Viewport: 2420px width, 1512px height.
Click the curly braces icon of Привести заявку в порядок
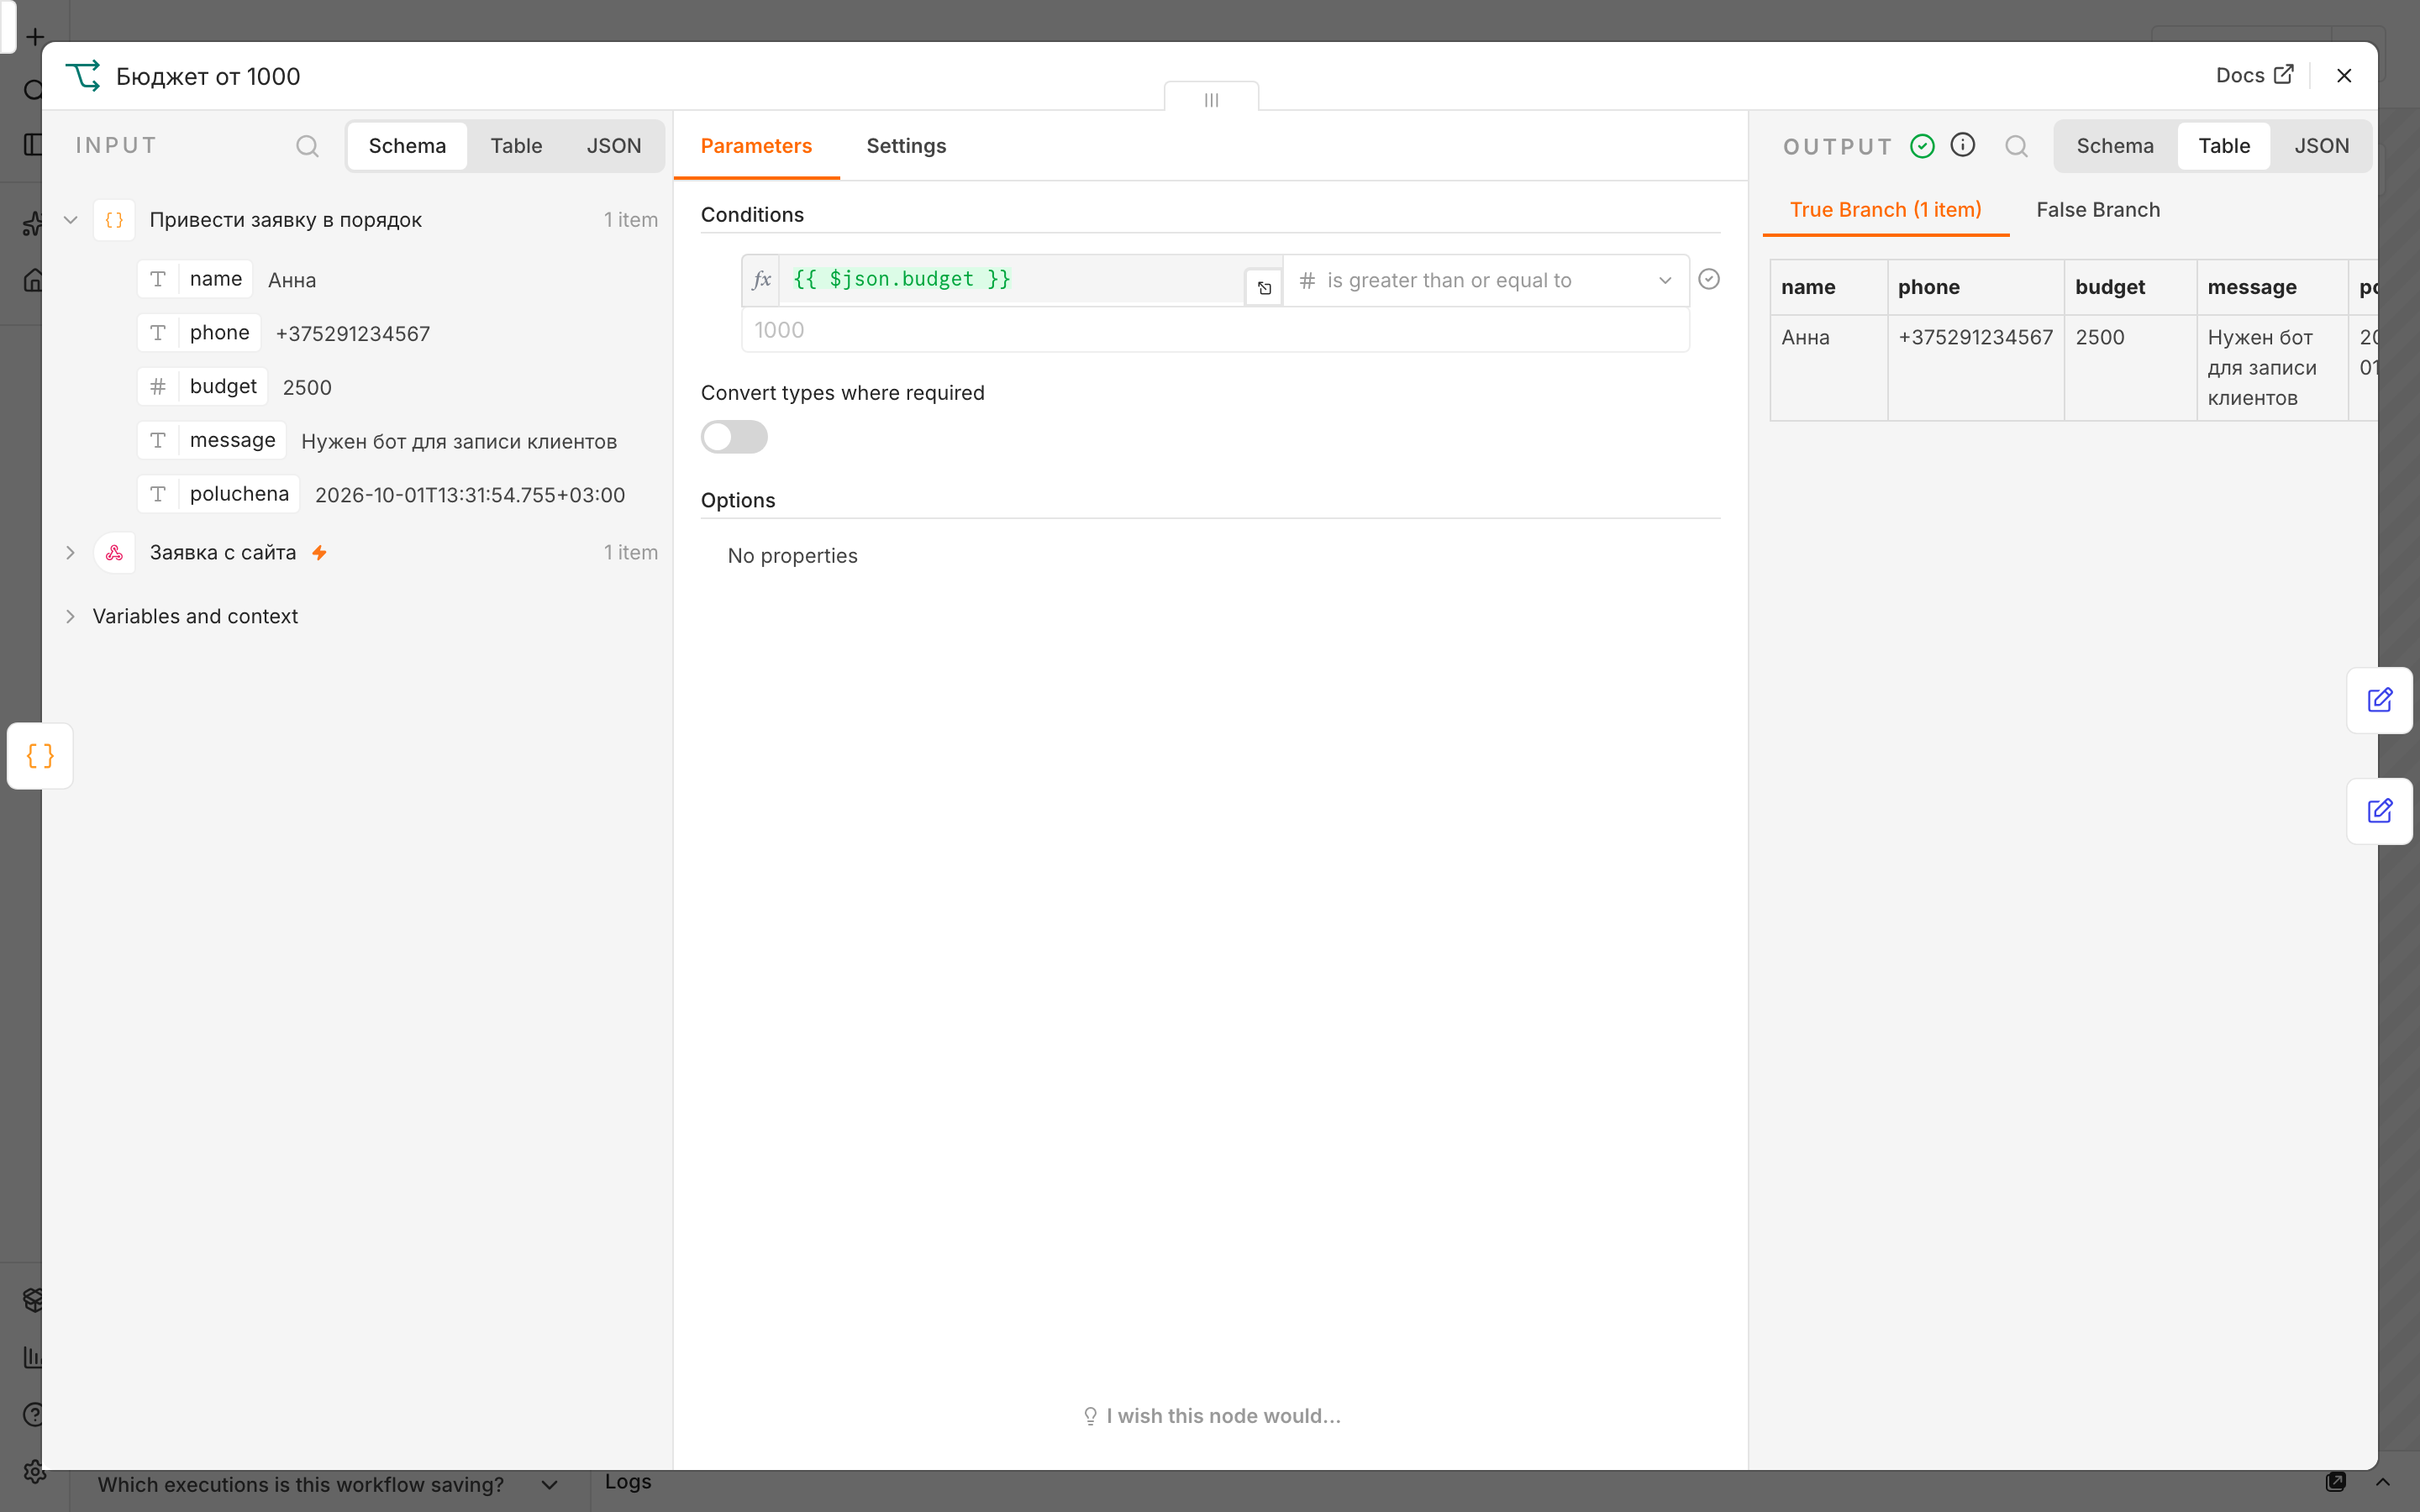click(114, 220)
